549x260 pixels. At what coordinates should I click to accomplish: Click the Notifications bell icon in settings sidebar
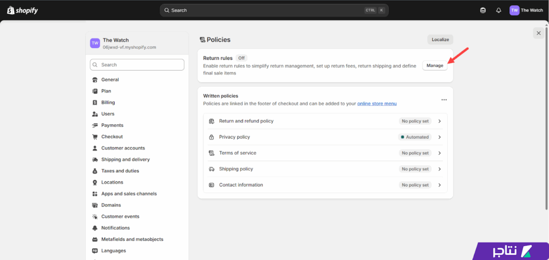(95, 228)
